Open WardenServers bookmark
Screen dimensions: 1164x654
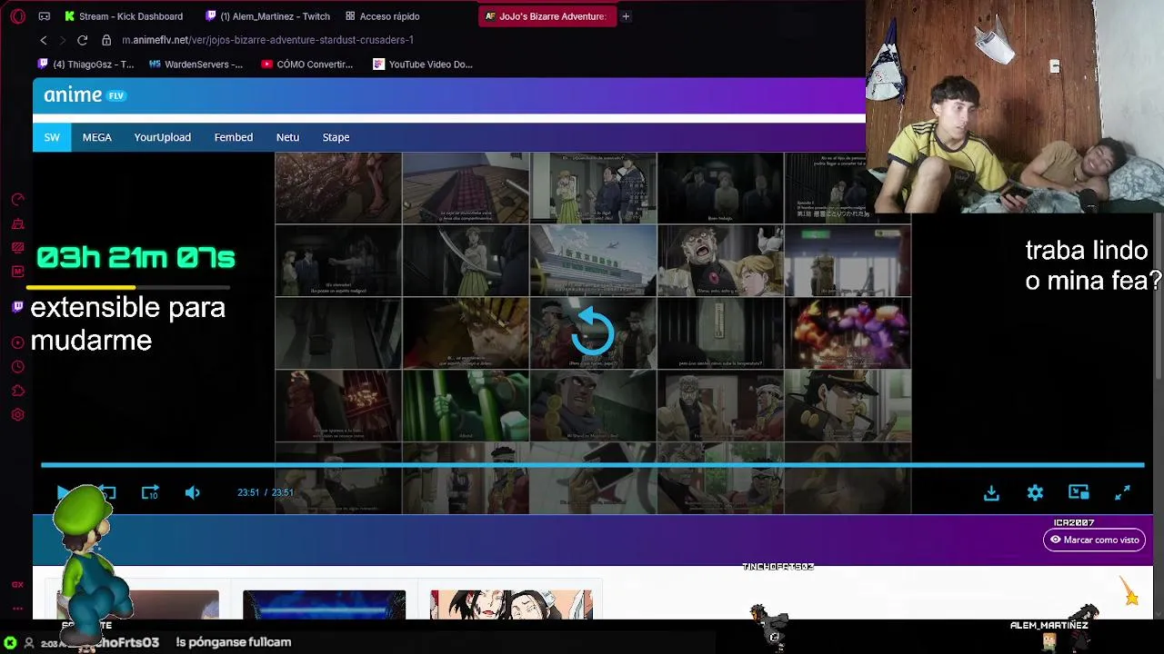[196, 64]
